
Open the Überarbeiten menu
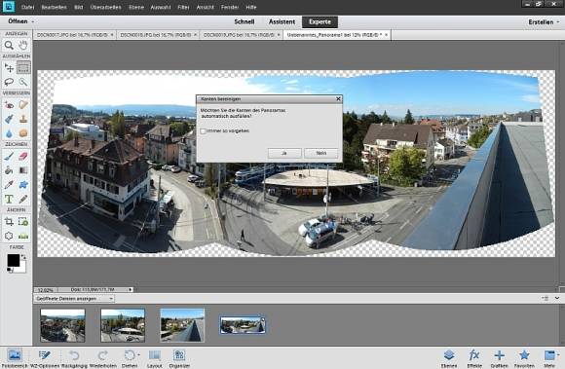click(105, 7)
